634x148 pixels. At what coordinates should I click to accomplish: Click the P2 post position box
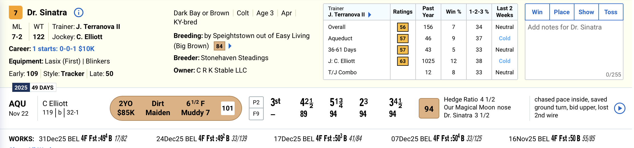click(x=256, y=103)
